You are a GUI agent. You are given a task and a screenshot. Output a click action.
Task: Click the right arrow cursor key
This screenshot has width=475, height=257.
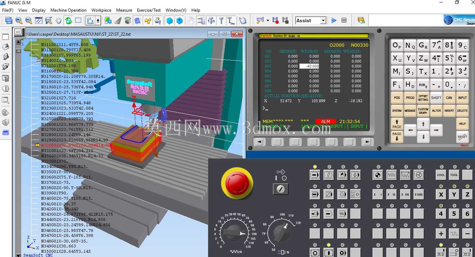point(436,130)
